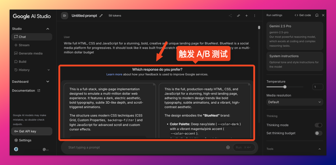Edit the prompt title with the pencil icon
336x165 pixels.
point(101,16)
